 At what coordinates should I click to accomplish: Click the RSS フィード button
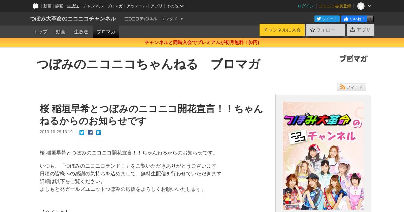click(351, 87)
